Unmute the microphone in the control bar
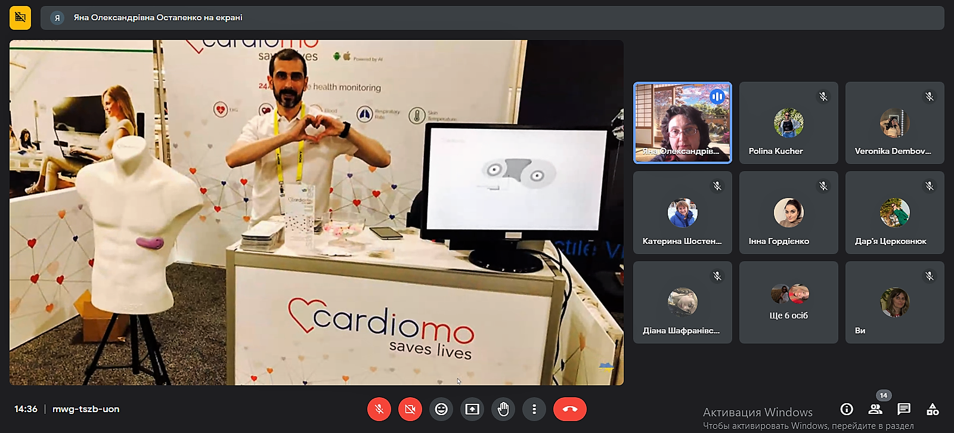954x433 pixels. [379, 409]
